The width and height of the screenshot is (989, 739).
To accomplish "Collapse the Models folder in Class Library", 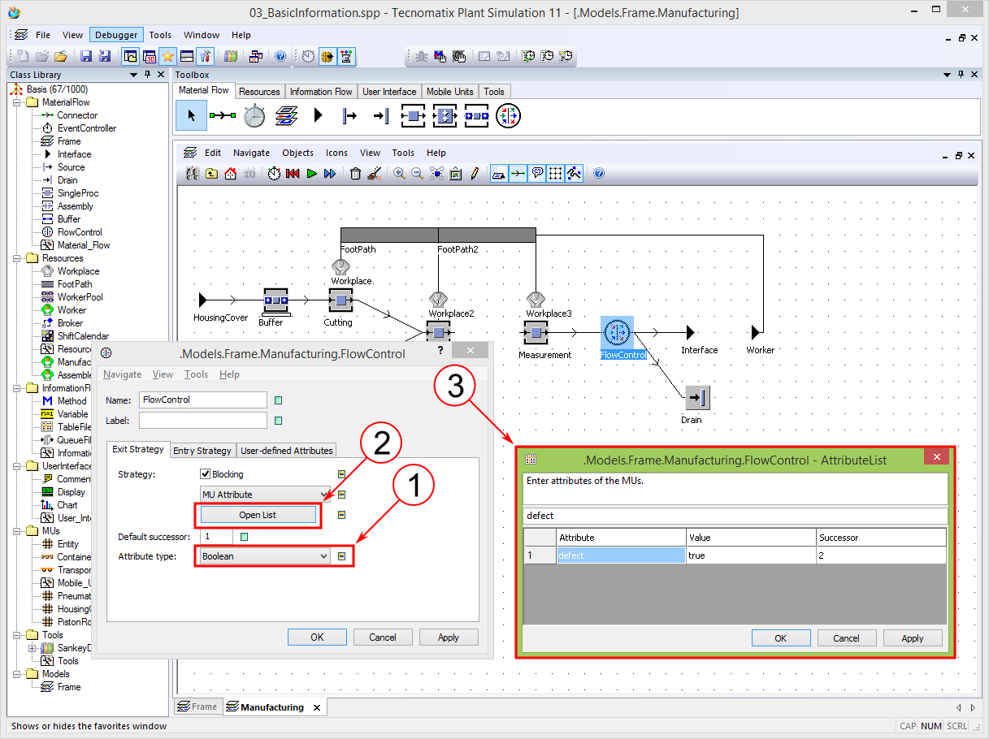I will [16, 674].
